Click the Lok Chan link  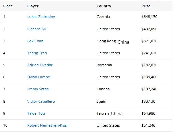[x=35, y=41]
